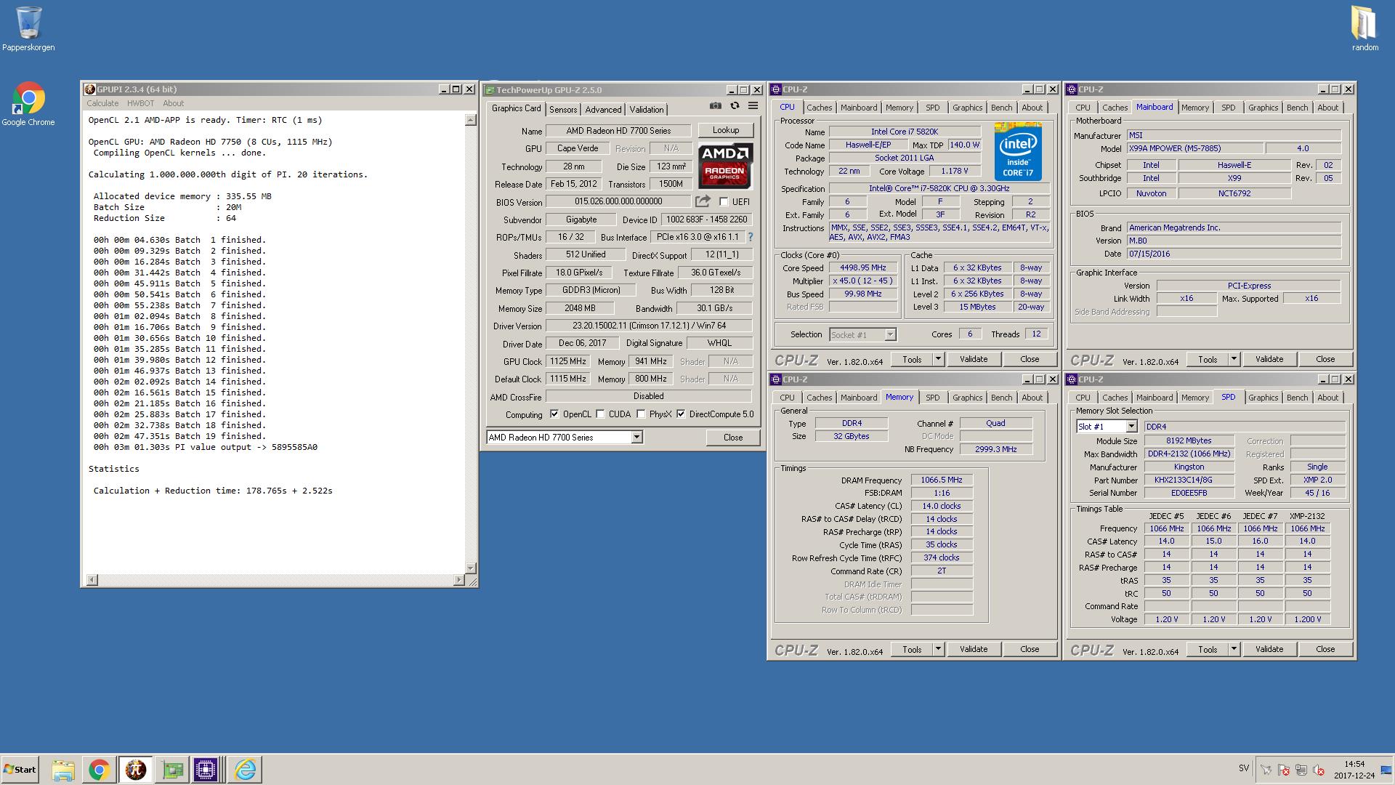Click the Chrome taskbar icon
The image size is (1395, 785).
(x=100, y=770)
